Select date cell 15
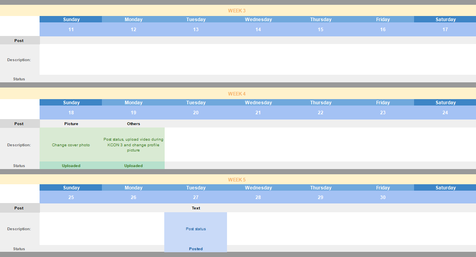 [x=321, y=30]
